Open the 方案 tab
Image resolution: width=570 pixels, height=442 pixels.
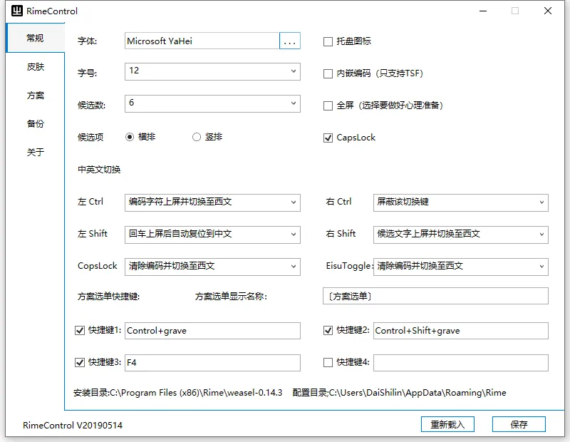click(36, 96)
